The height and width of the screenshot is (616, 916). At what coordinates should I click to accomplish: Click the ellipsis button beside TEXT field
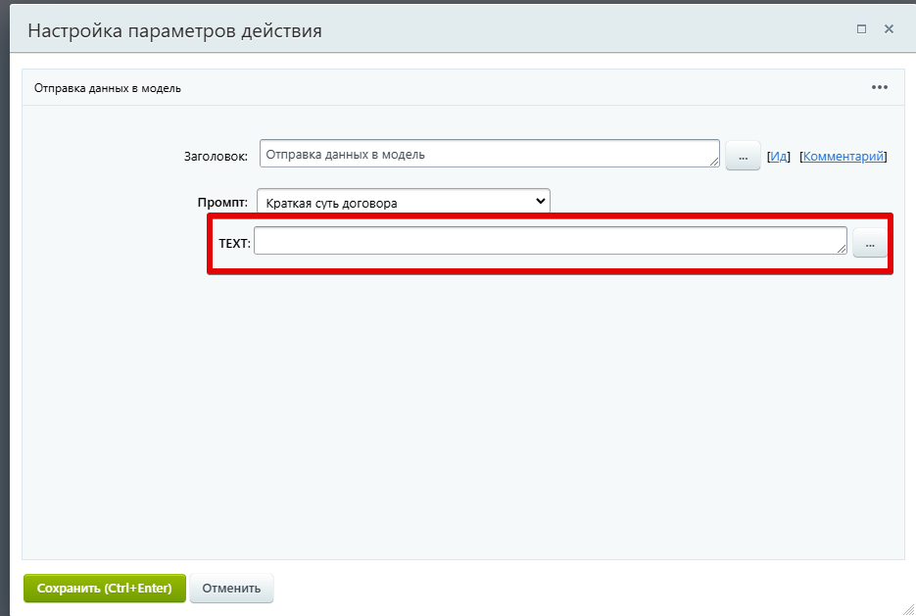pos(869,243)
